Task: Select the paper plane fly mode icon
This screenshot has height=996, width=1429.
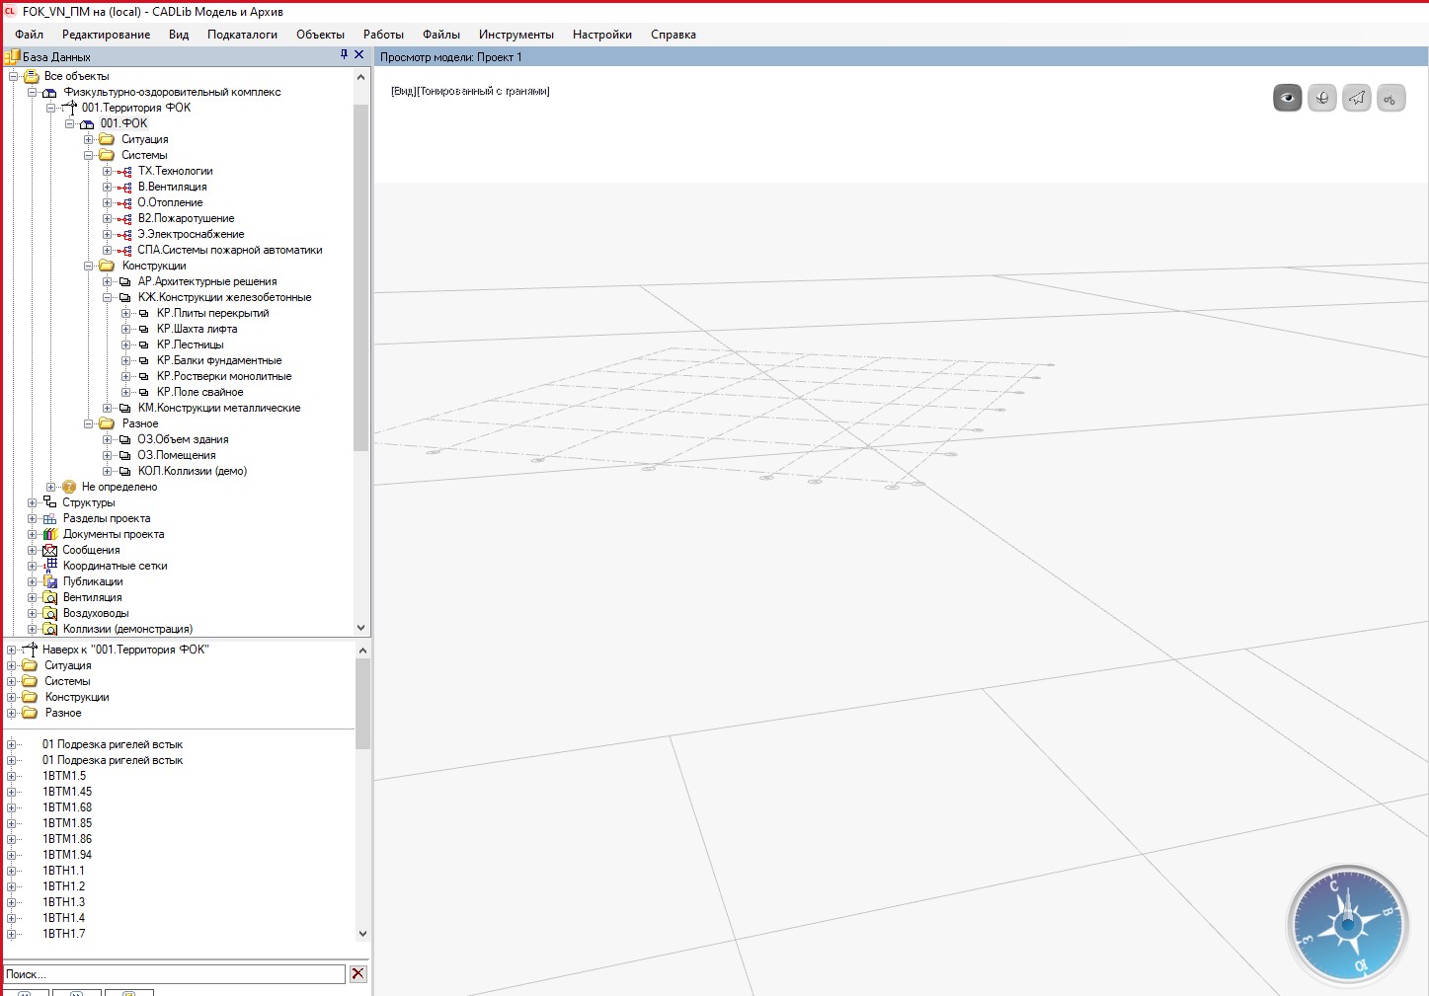Action: (x=1356, y=98)
